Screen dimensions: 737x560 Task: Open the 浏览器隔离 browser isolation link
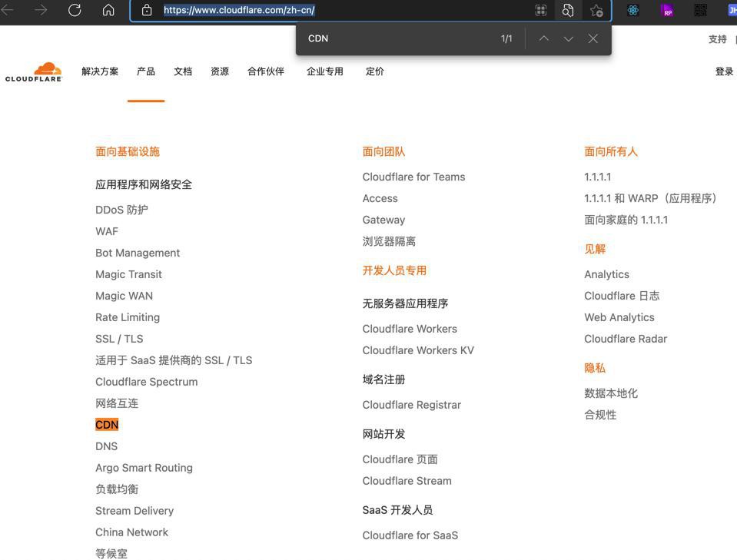click(389, 241)
